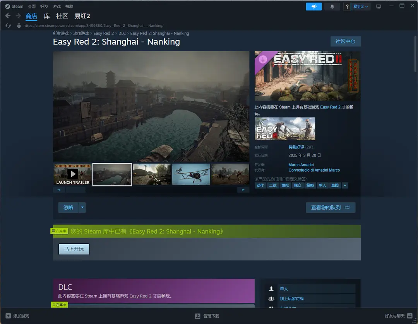Image resolution: width=418 pixels, height=324 pixels.
Task: Click the add game plus icon
Action: point(8,316)
